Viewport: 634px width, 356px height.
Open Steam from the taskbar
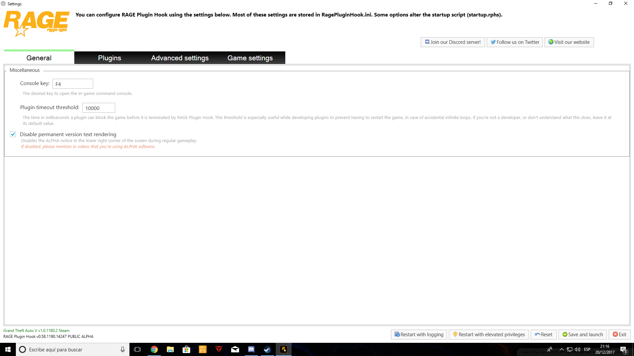coord(267,349)
